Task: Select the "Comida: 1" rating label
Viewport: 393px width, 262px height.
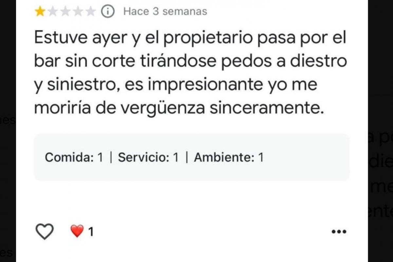Action: click(x=74, y=158)
